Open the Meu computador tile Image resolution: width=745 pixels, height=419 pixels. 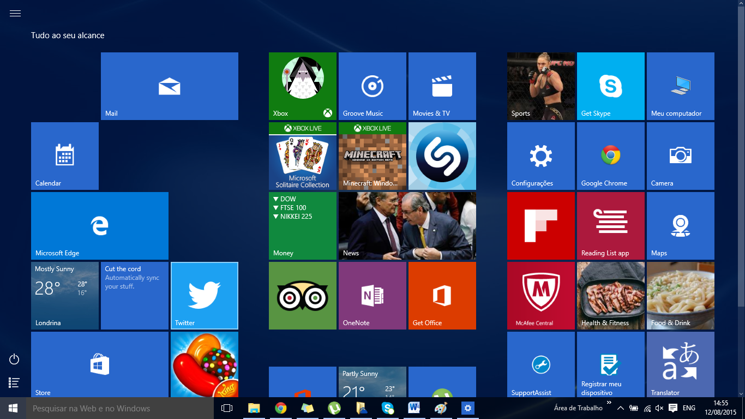[681, 86]
